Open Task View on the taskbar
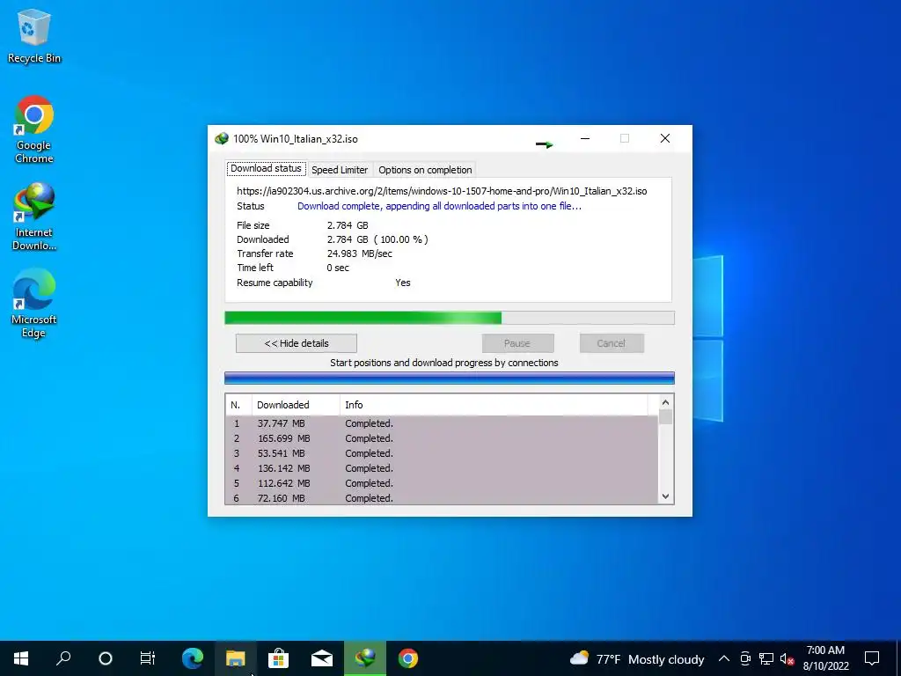Viewport: 901px width, 676px height. point(148,658)
